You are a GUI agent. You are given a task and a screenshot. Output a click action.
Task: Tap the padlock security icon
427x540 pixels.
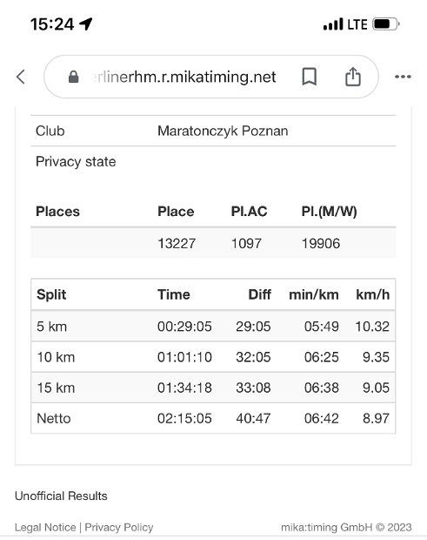(x=74, y=77)
